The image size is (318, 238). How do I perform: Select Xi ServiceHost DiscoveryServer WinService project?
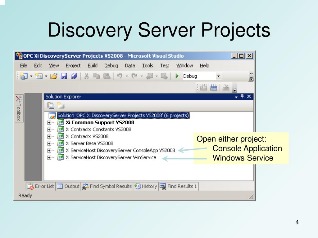(x=111, y=157)
